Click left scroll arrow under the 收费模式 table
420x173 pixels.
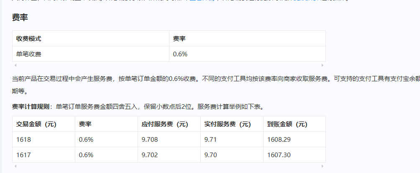pyautogui.click(x=15, y=65)
